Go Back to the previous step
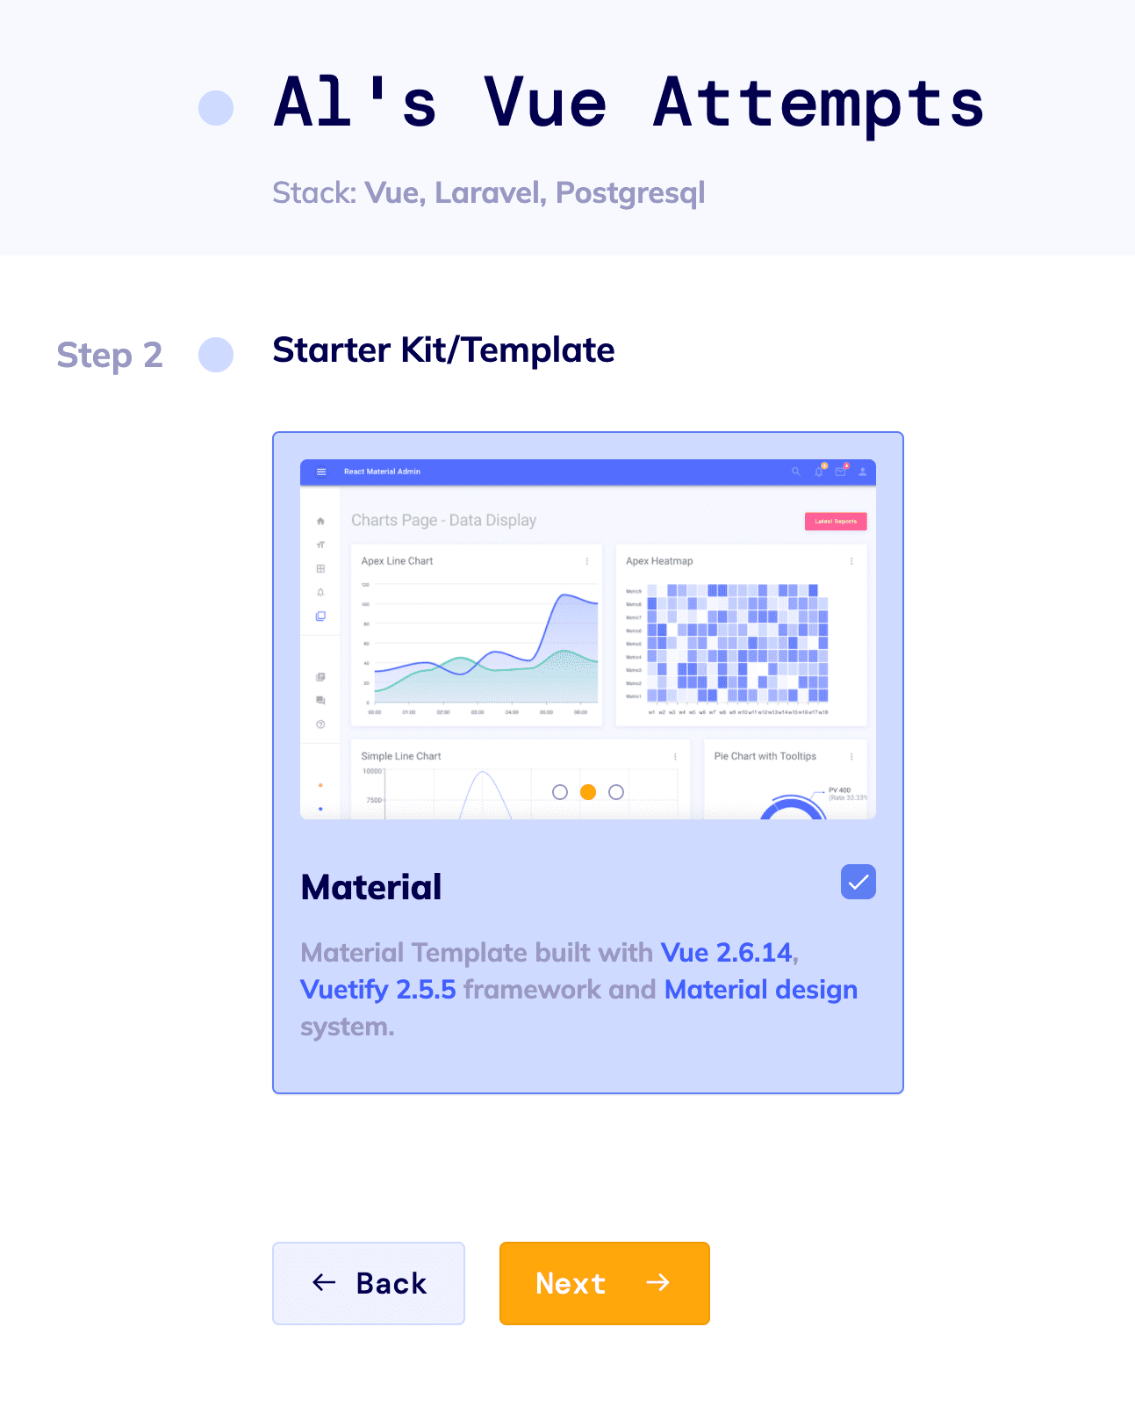This screenshot has height=1406, width=1135. (369, 1283)
